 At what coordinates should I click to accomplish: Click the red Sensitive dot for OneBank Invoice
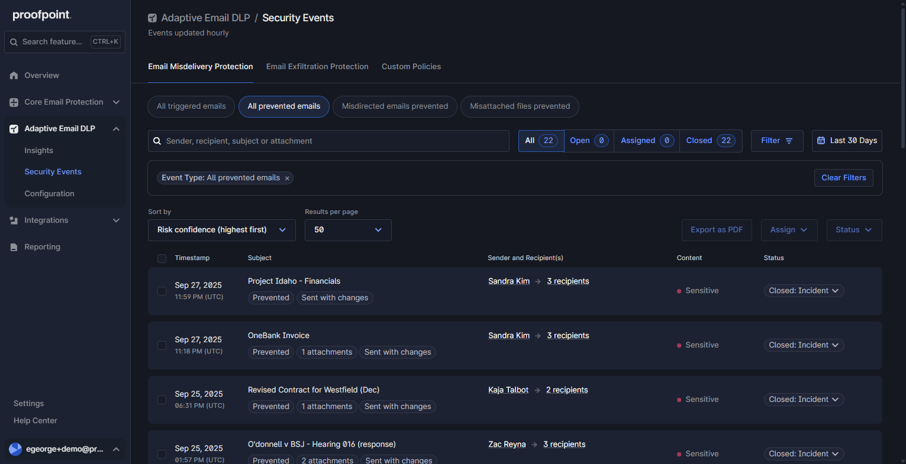(679, 345)
